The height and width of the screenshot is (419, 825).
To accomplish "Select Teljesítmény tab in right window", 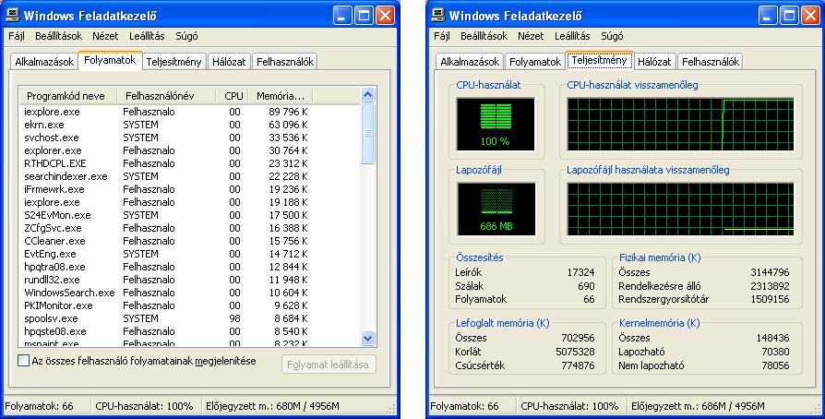I will click(599, 61).
